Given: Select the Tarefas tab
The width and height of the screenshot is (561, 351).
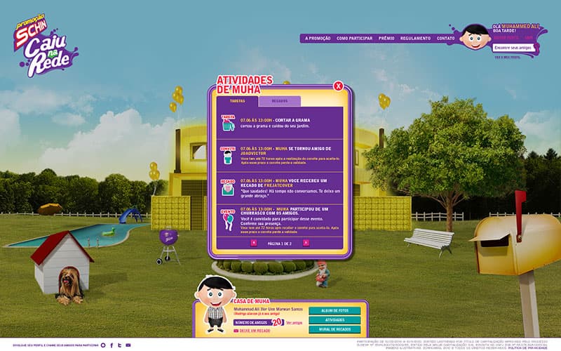Looking at the screenshot, I should pyautogui.click(x=238, y=101).
